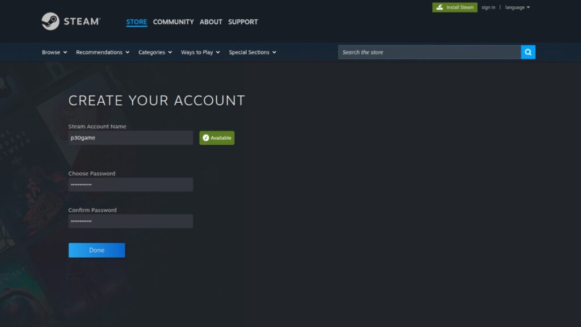Open the Categories dropdown

pos(155,52)
